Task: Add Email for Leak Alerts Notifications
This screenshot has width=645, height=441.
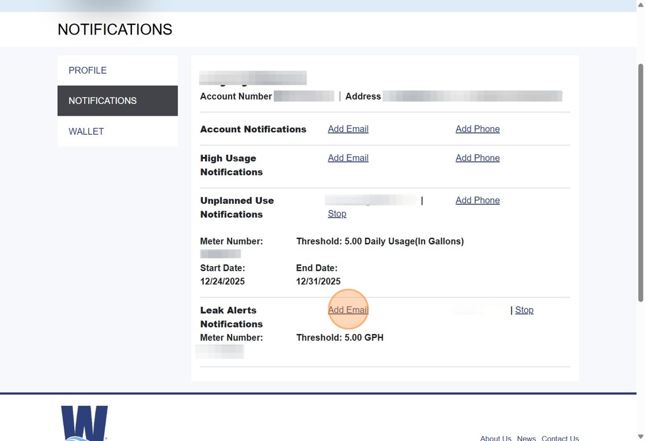Action: click(348, 310)
